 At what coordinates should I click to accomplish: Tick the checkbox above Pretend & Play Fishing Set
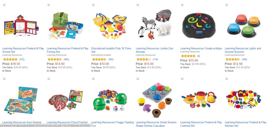pyautogui.click(x=49, y=5)
